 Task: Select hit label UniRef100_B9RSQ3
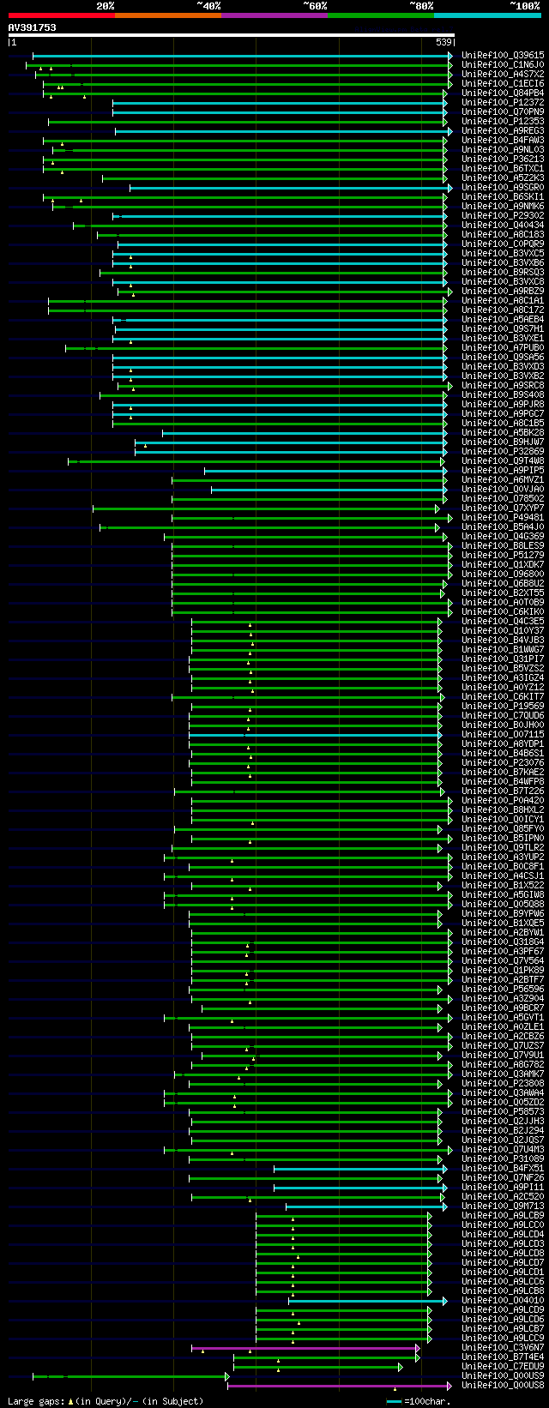pyautogui.click(x=503, y=272)
